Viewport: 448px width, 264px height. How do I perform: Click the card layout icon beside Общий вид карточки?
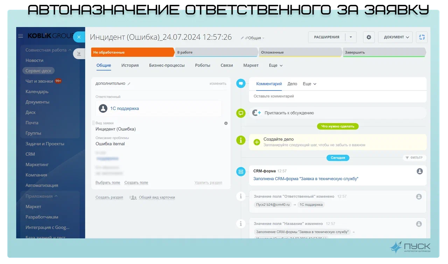(x=133, y=197)
